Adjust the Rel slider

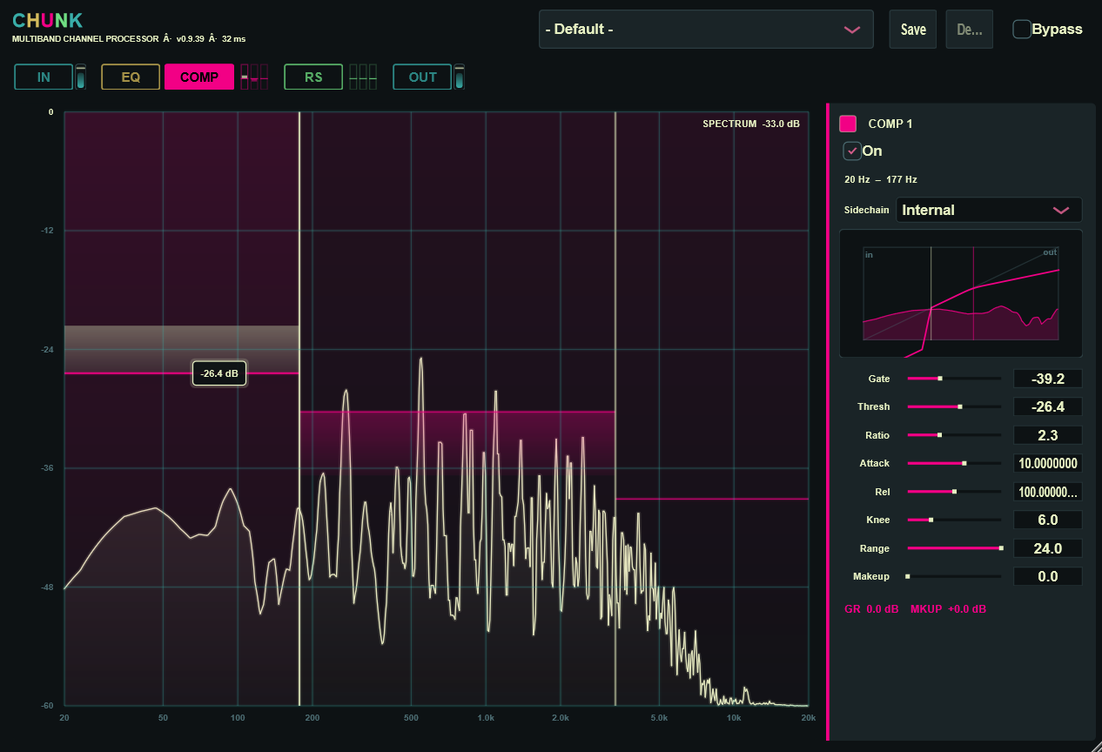point(954,492)
